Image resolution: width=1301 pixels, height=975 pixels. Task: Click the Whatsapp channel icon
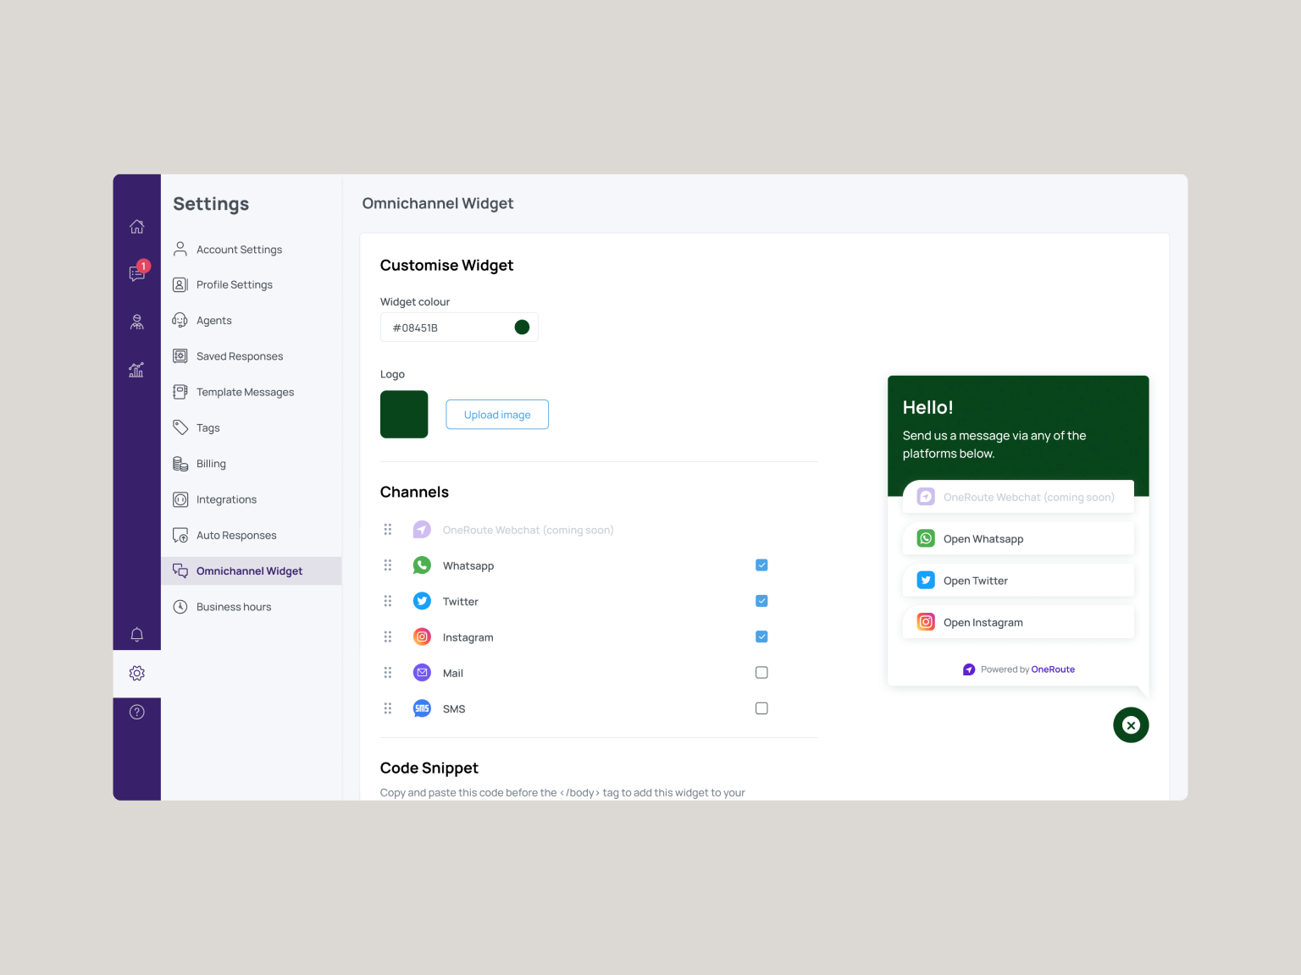coord(422,565)
